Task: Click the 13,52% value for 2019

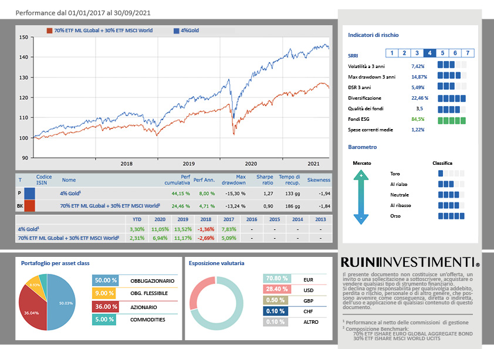Action: (x=182, y=229)
